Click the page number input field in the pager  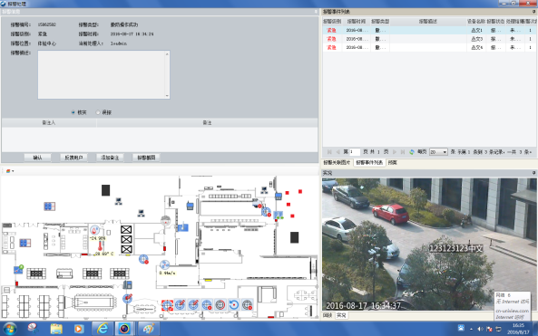(355, 152)
